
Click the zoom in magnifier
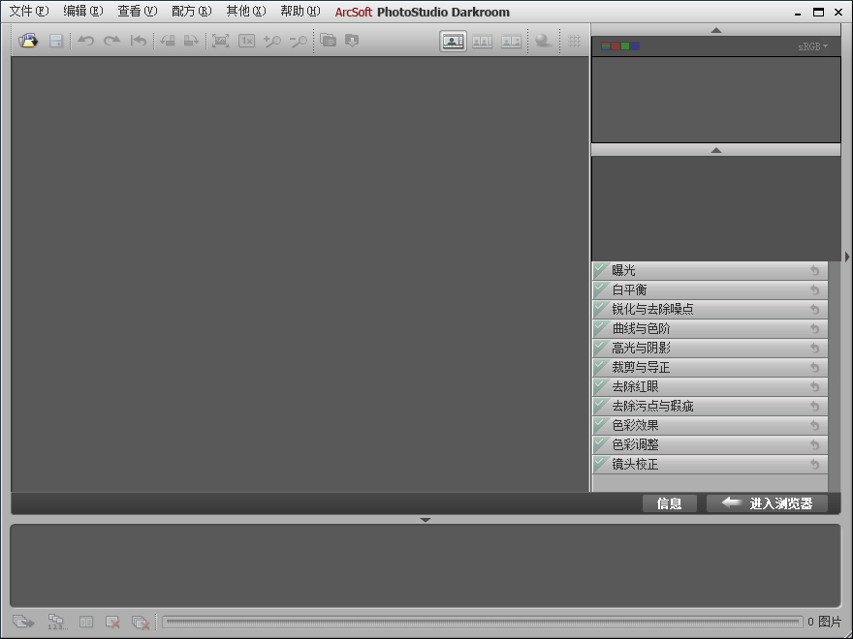point(272,41)
